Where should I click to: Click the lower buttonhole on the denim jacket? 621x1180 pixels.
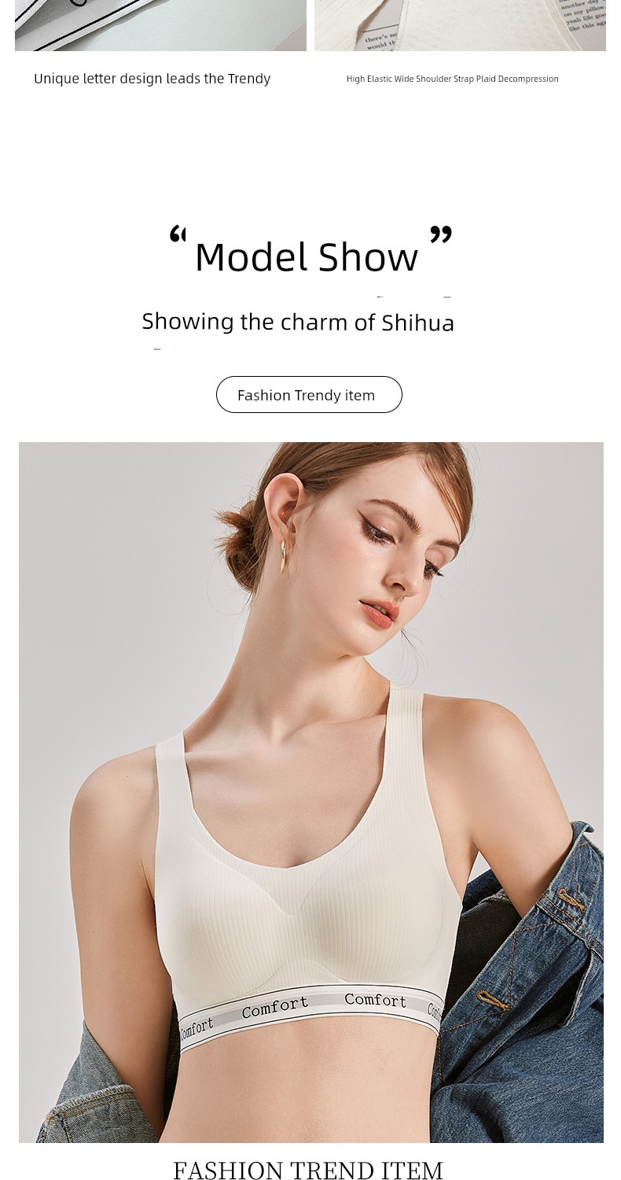point(494,999)
